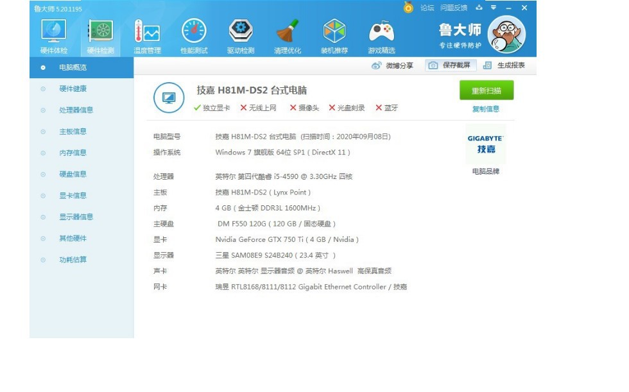Click the GIGABYTE 技嘉 brand logo
Screen dimensions: 629x392
click(x=485, y=144)
